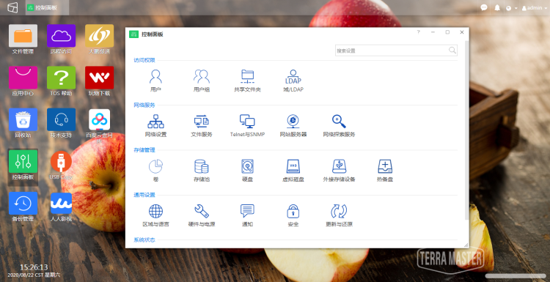Click the 通用设置 section heading
The height and width of the screenshot is (282, 550).
tap(144, 195)
